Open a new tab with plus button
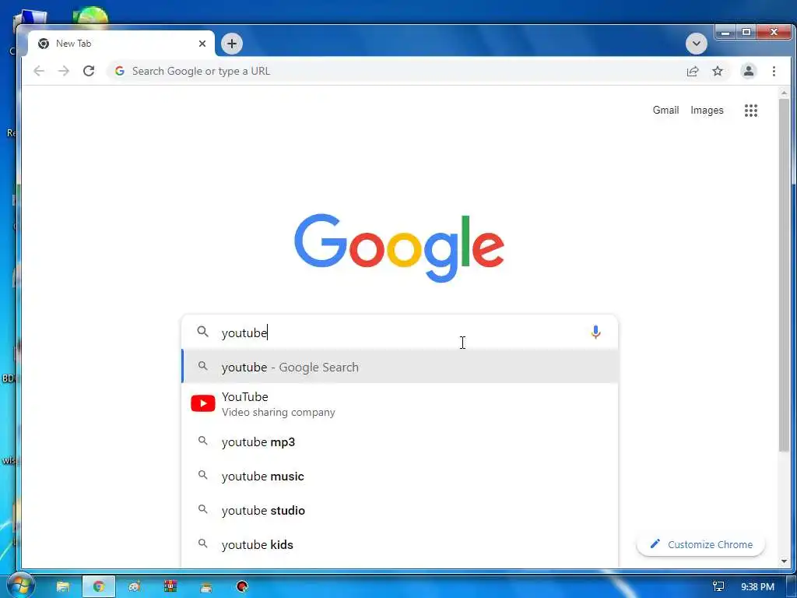 point(232,44)
